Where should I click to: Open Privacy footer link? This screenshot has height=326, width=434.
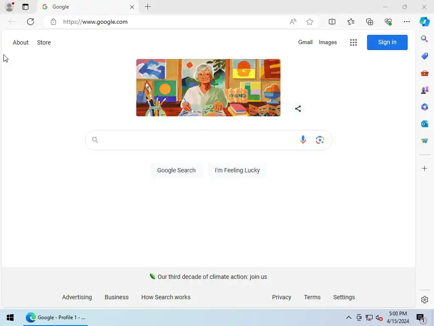point(281,297)
